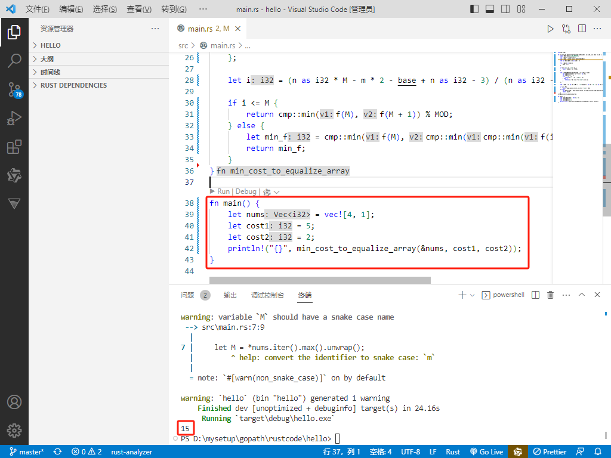611x458 pixels.
Task: Open the 转到(G) menu
Action: coord(174,9)
